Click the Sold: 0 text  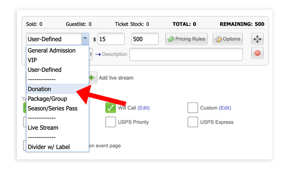point(34,24)
